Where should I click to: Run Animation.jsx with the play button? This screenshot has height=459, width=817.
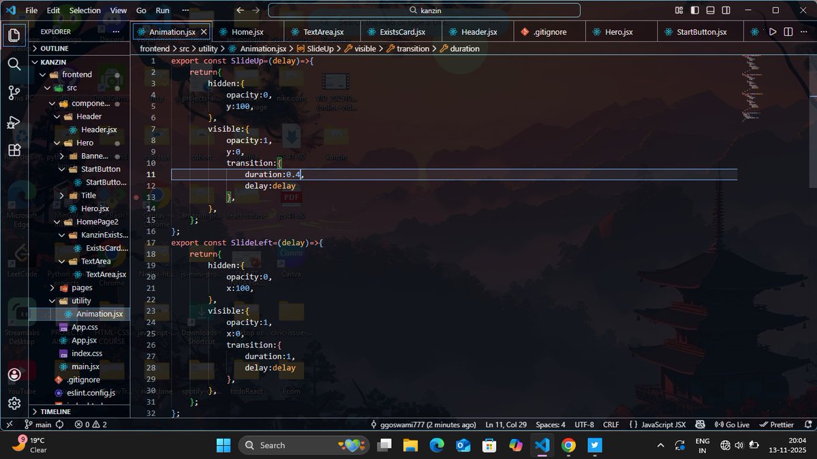pyautogui.click(x=774, y=31)
